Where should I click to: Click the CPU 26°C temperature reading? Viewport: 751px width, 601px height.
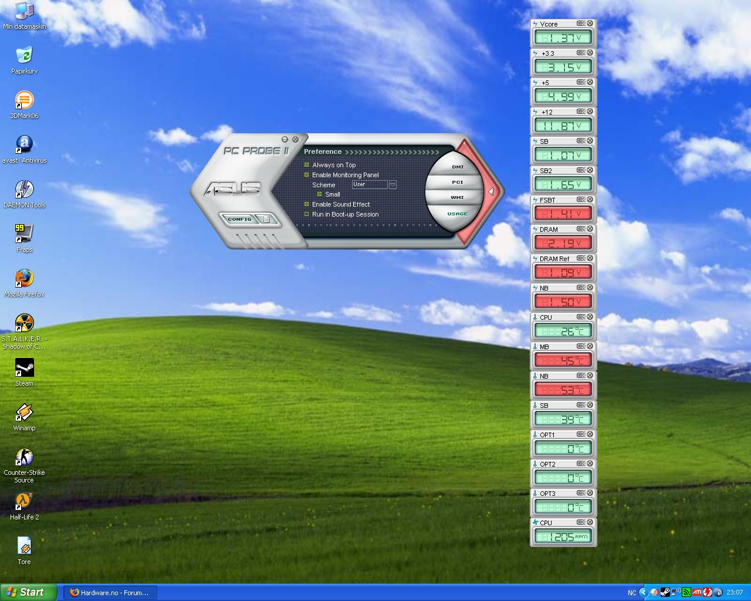pos(563,331)
